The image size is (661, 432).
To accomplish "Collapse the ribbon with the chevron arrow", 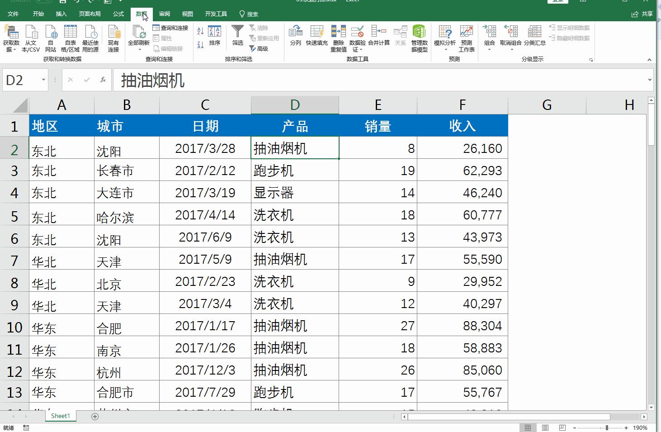I will pos(649,59).
